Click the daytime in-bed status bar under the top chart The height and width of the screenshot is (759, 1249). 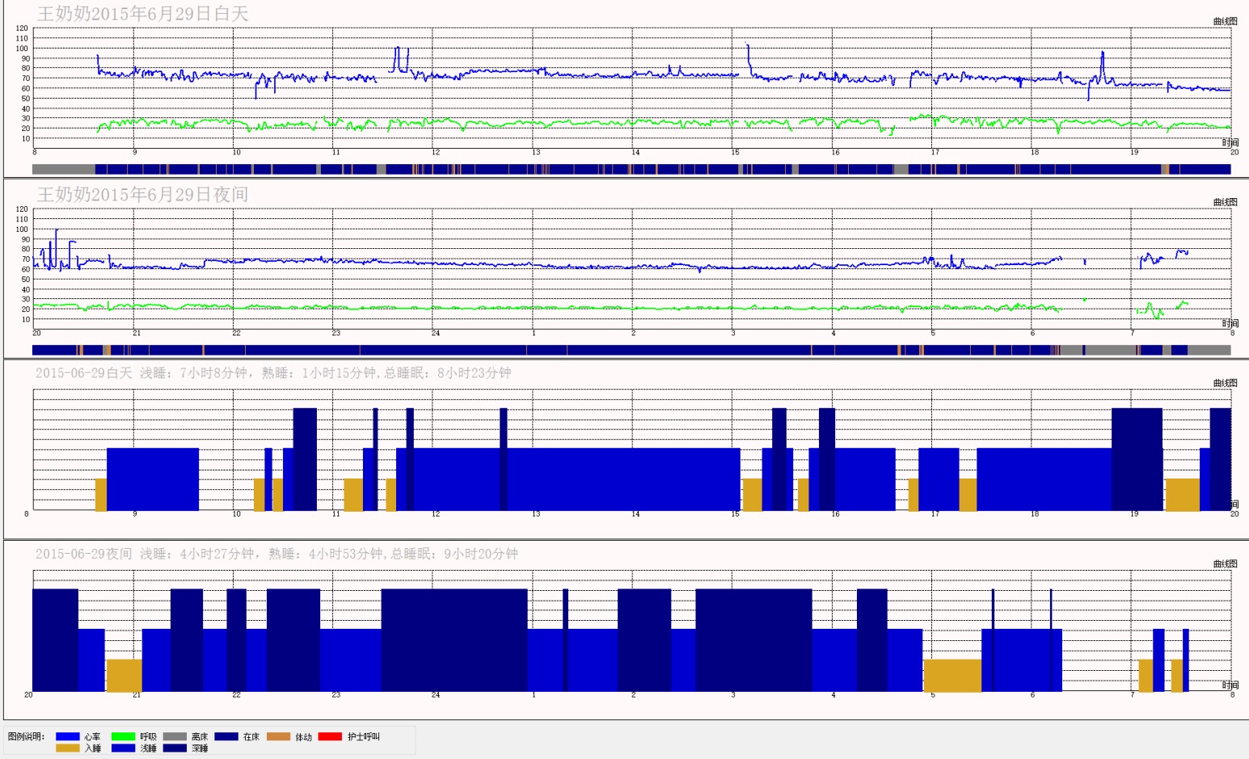[x=631, y=169]
